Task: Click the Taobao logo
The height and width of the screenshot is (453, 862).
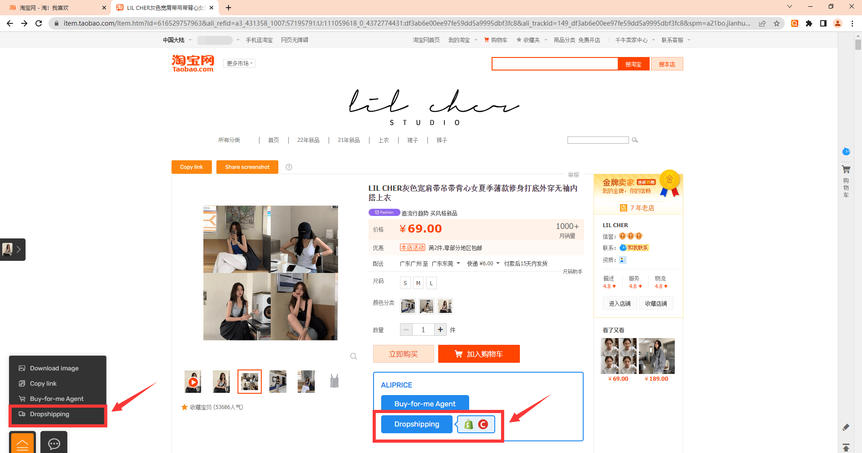Action: tap(193, 63)
